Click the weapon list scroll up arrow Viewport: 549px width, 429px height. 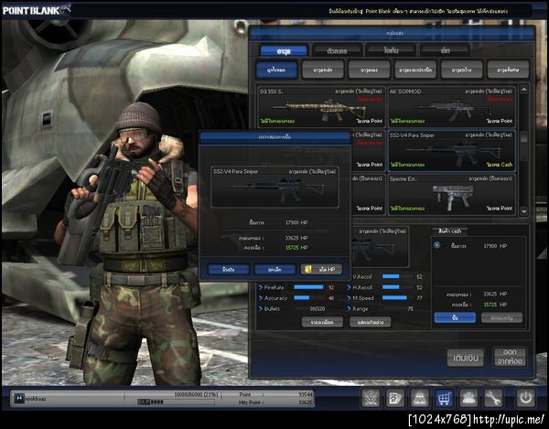pos(523,90)
